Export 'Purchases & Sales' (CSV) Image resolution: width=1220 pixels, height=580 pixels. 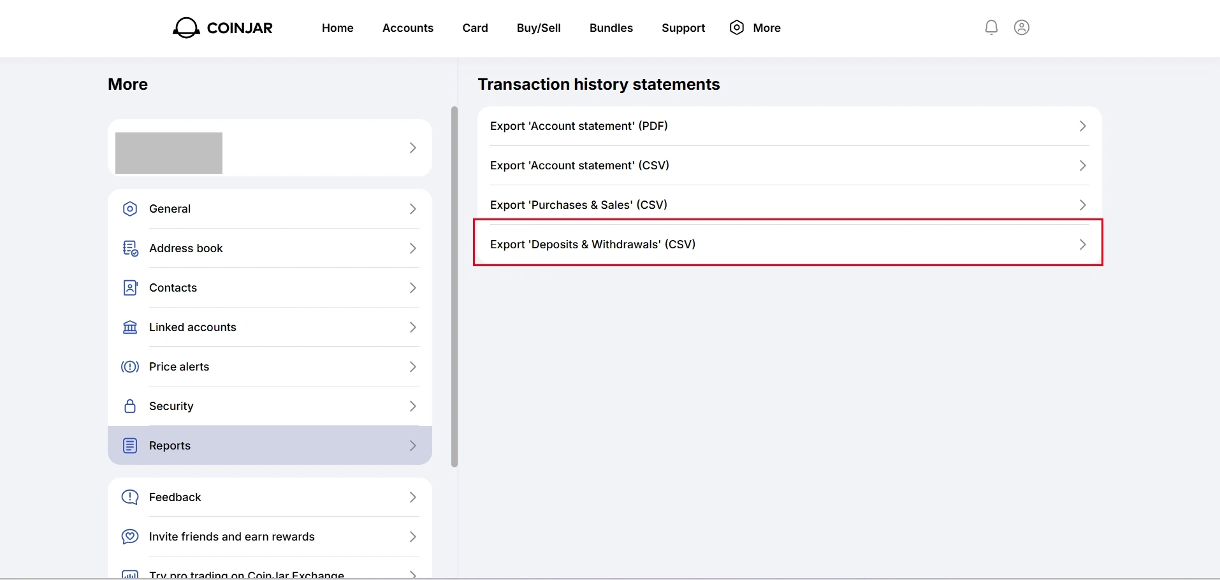(790, 205)
